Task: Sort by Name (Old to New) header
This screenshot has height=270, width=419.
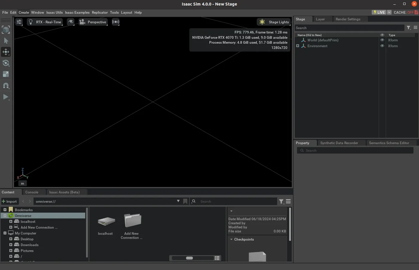Action: (309, 35)
